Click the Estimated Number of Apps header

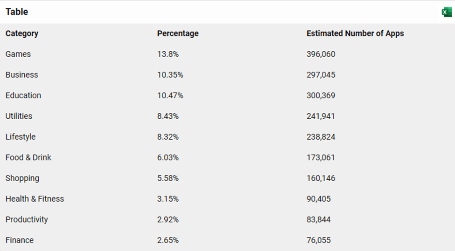355,34
